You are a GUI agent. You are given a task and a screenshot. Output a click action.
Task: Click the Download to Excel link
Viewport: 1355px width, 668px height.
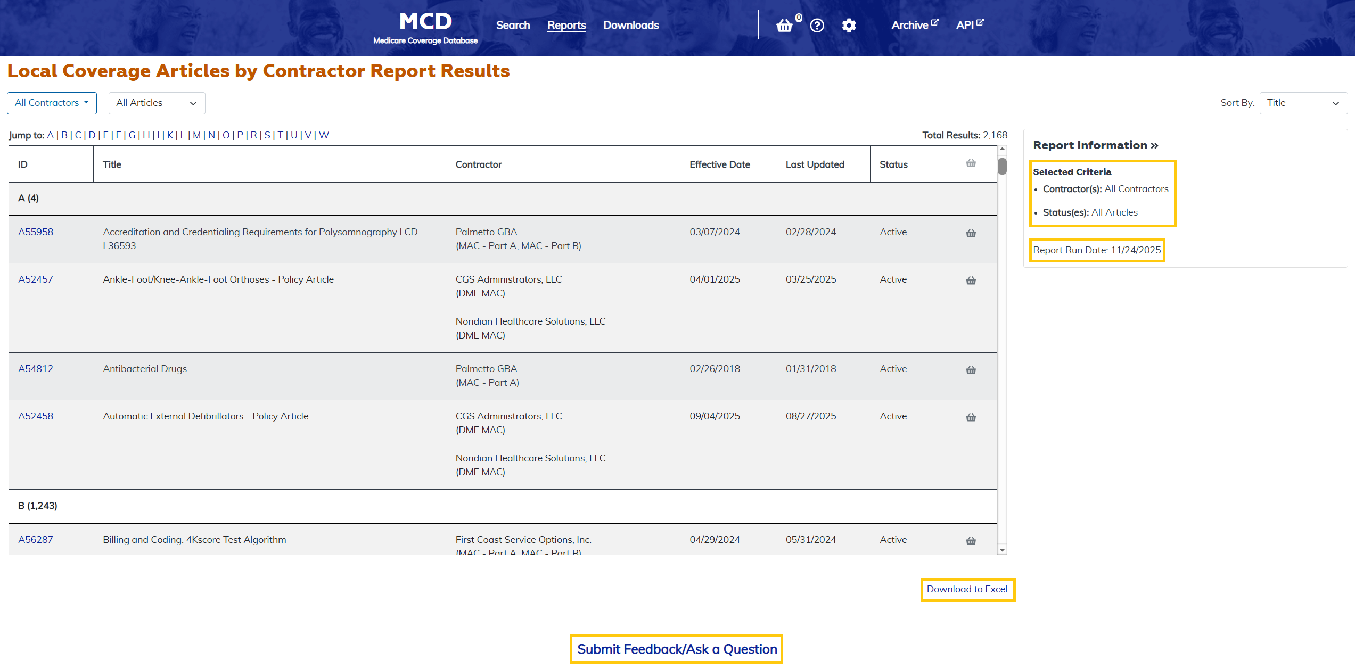point(967,589)
